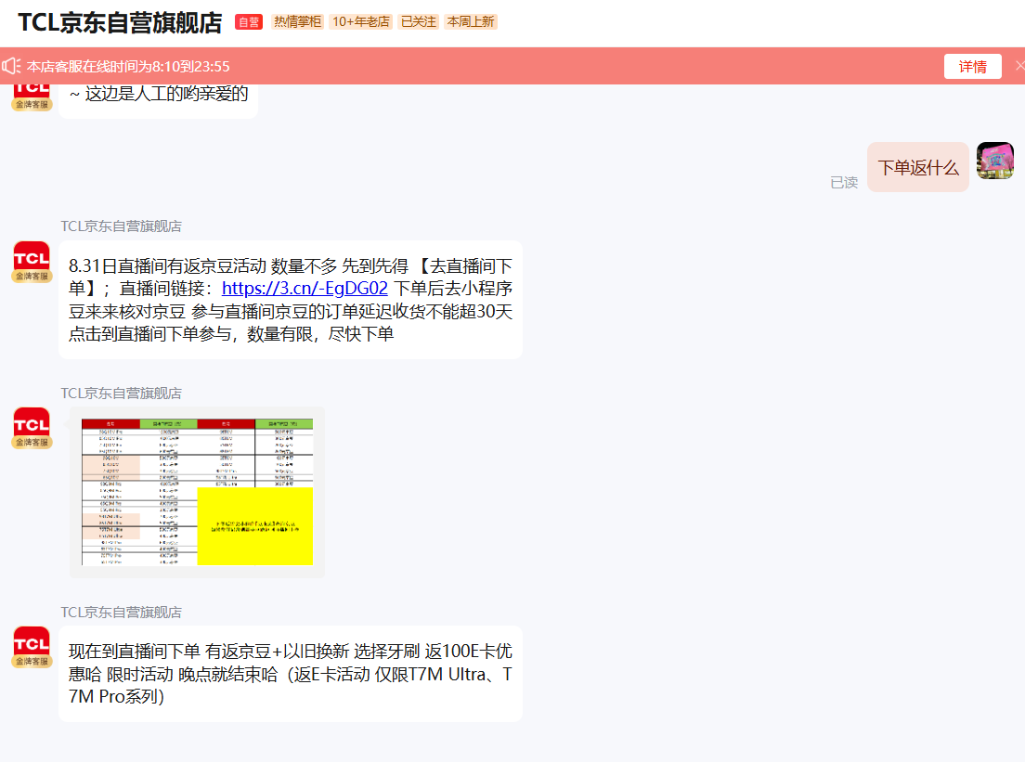The height and width of the screenshot is (762, 1025).
Task: Open the https://3.cn/-EgDG02 livestream link
Action: (305, 289)
